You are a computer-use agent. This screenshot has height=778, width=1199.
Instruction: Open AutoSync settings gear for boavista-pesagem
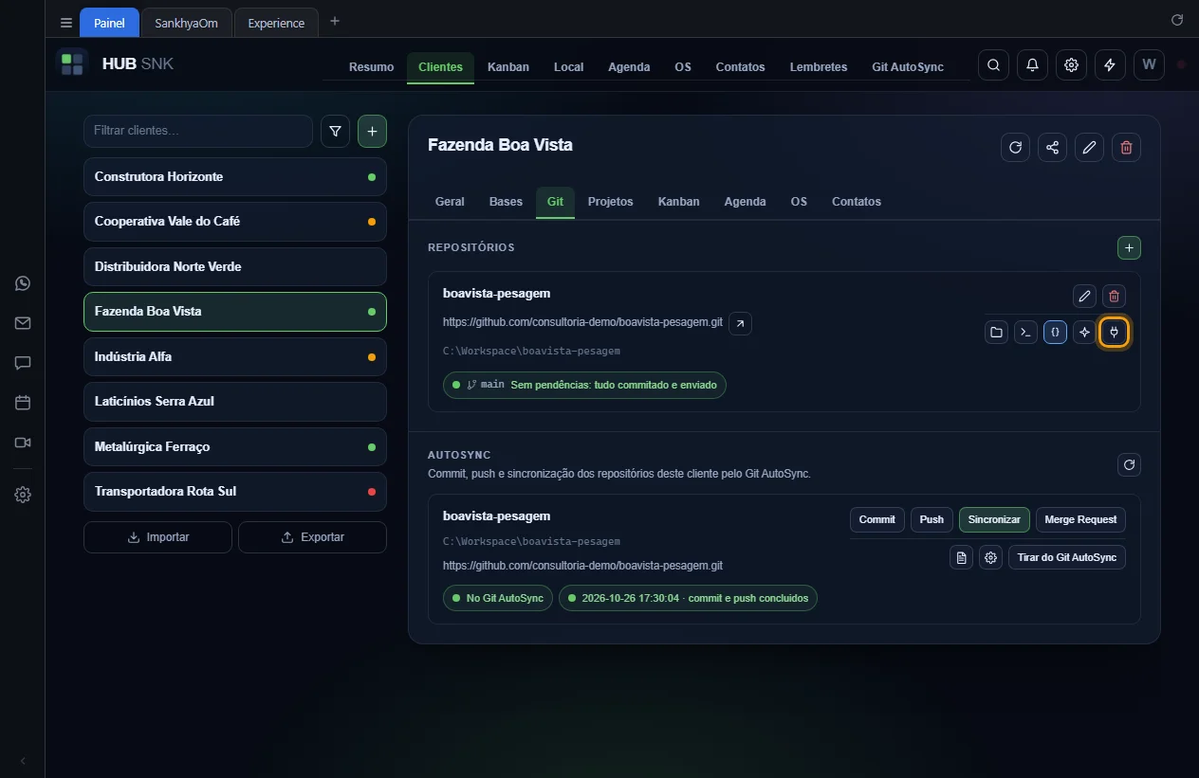(991, 558)
